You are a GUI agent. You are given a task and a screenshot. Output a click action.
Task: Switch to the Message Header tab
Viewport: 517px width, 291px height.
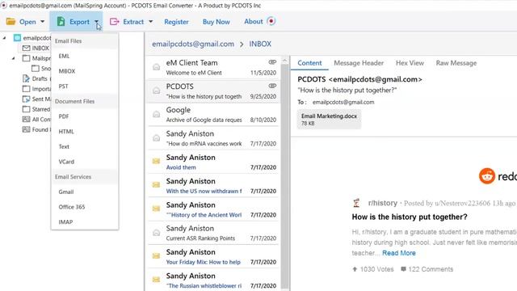pyautogui.click(x=359, y=63)
